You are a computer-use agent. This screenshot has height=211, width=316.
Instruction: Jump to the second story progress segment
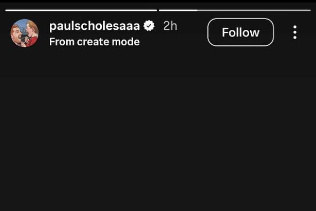235,10
